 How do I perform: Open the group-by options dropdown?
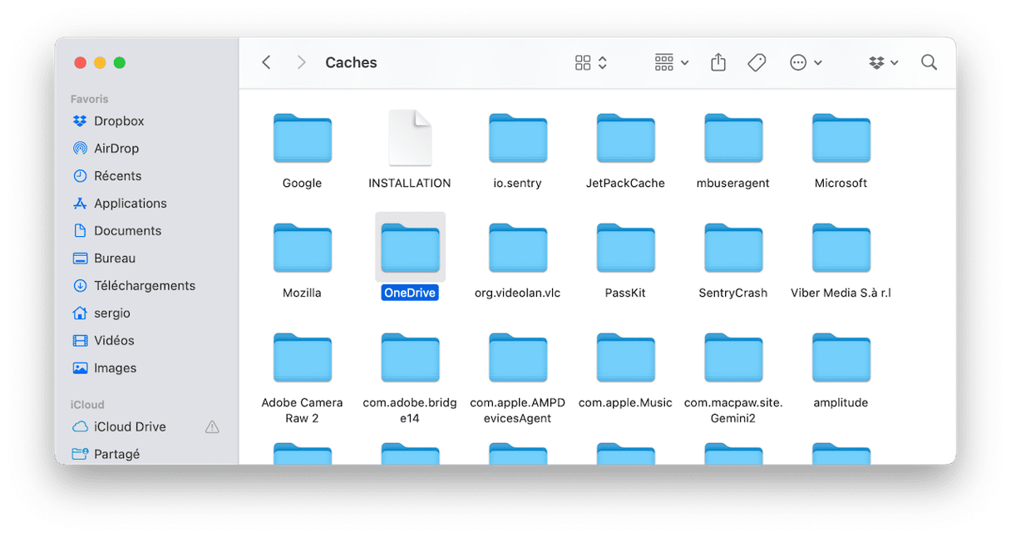[672, 62]
